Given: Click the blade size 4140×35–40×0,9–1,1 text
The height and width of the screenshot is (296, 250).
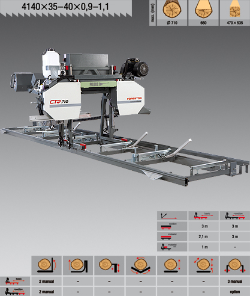Looking at the screenshot, I should click(x=65, y=7).
